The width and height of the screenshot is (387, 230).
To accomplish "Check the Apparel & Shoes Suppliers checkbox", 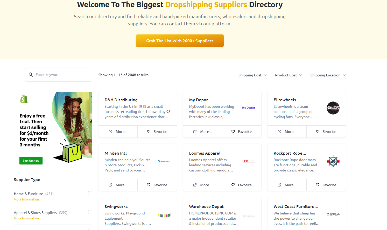I will click(x=90, y=212).
